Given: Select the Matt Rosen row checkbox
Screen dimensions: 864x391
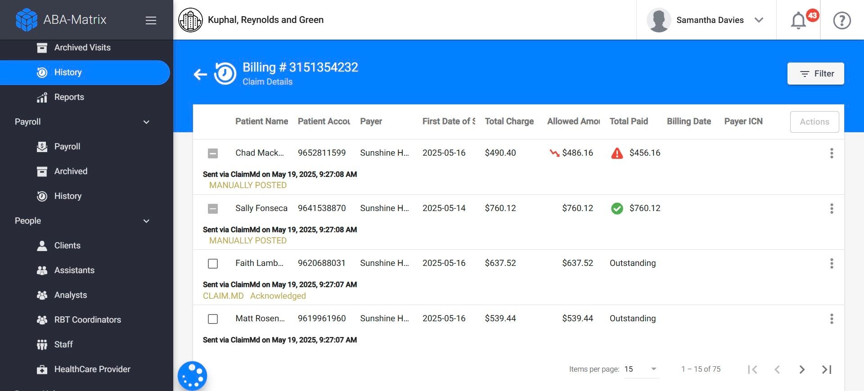Looking at the screenshot, I should [213, 319].
